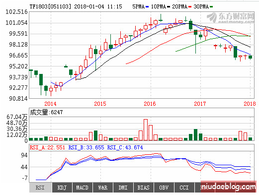Open the OBV indicator tab
Image resolution: width=259 pixels, height=195 pixels.
[164, 188]
